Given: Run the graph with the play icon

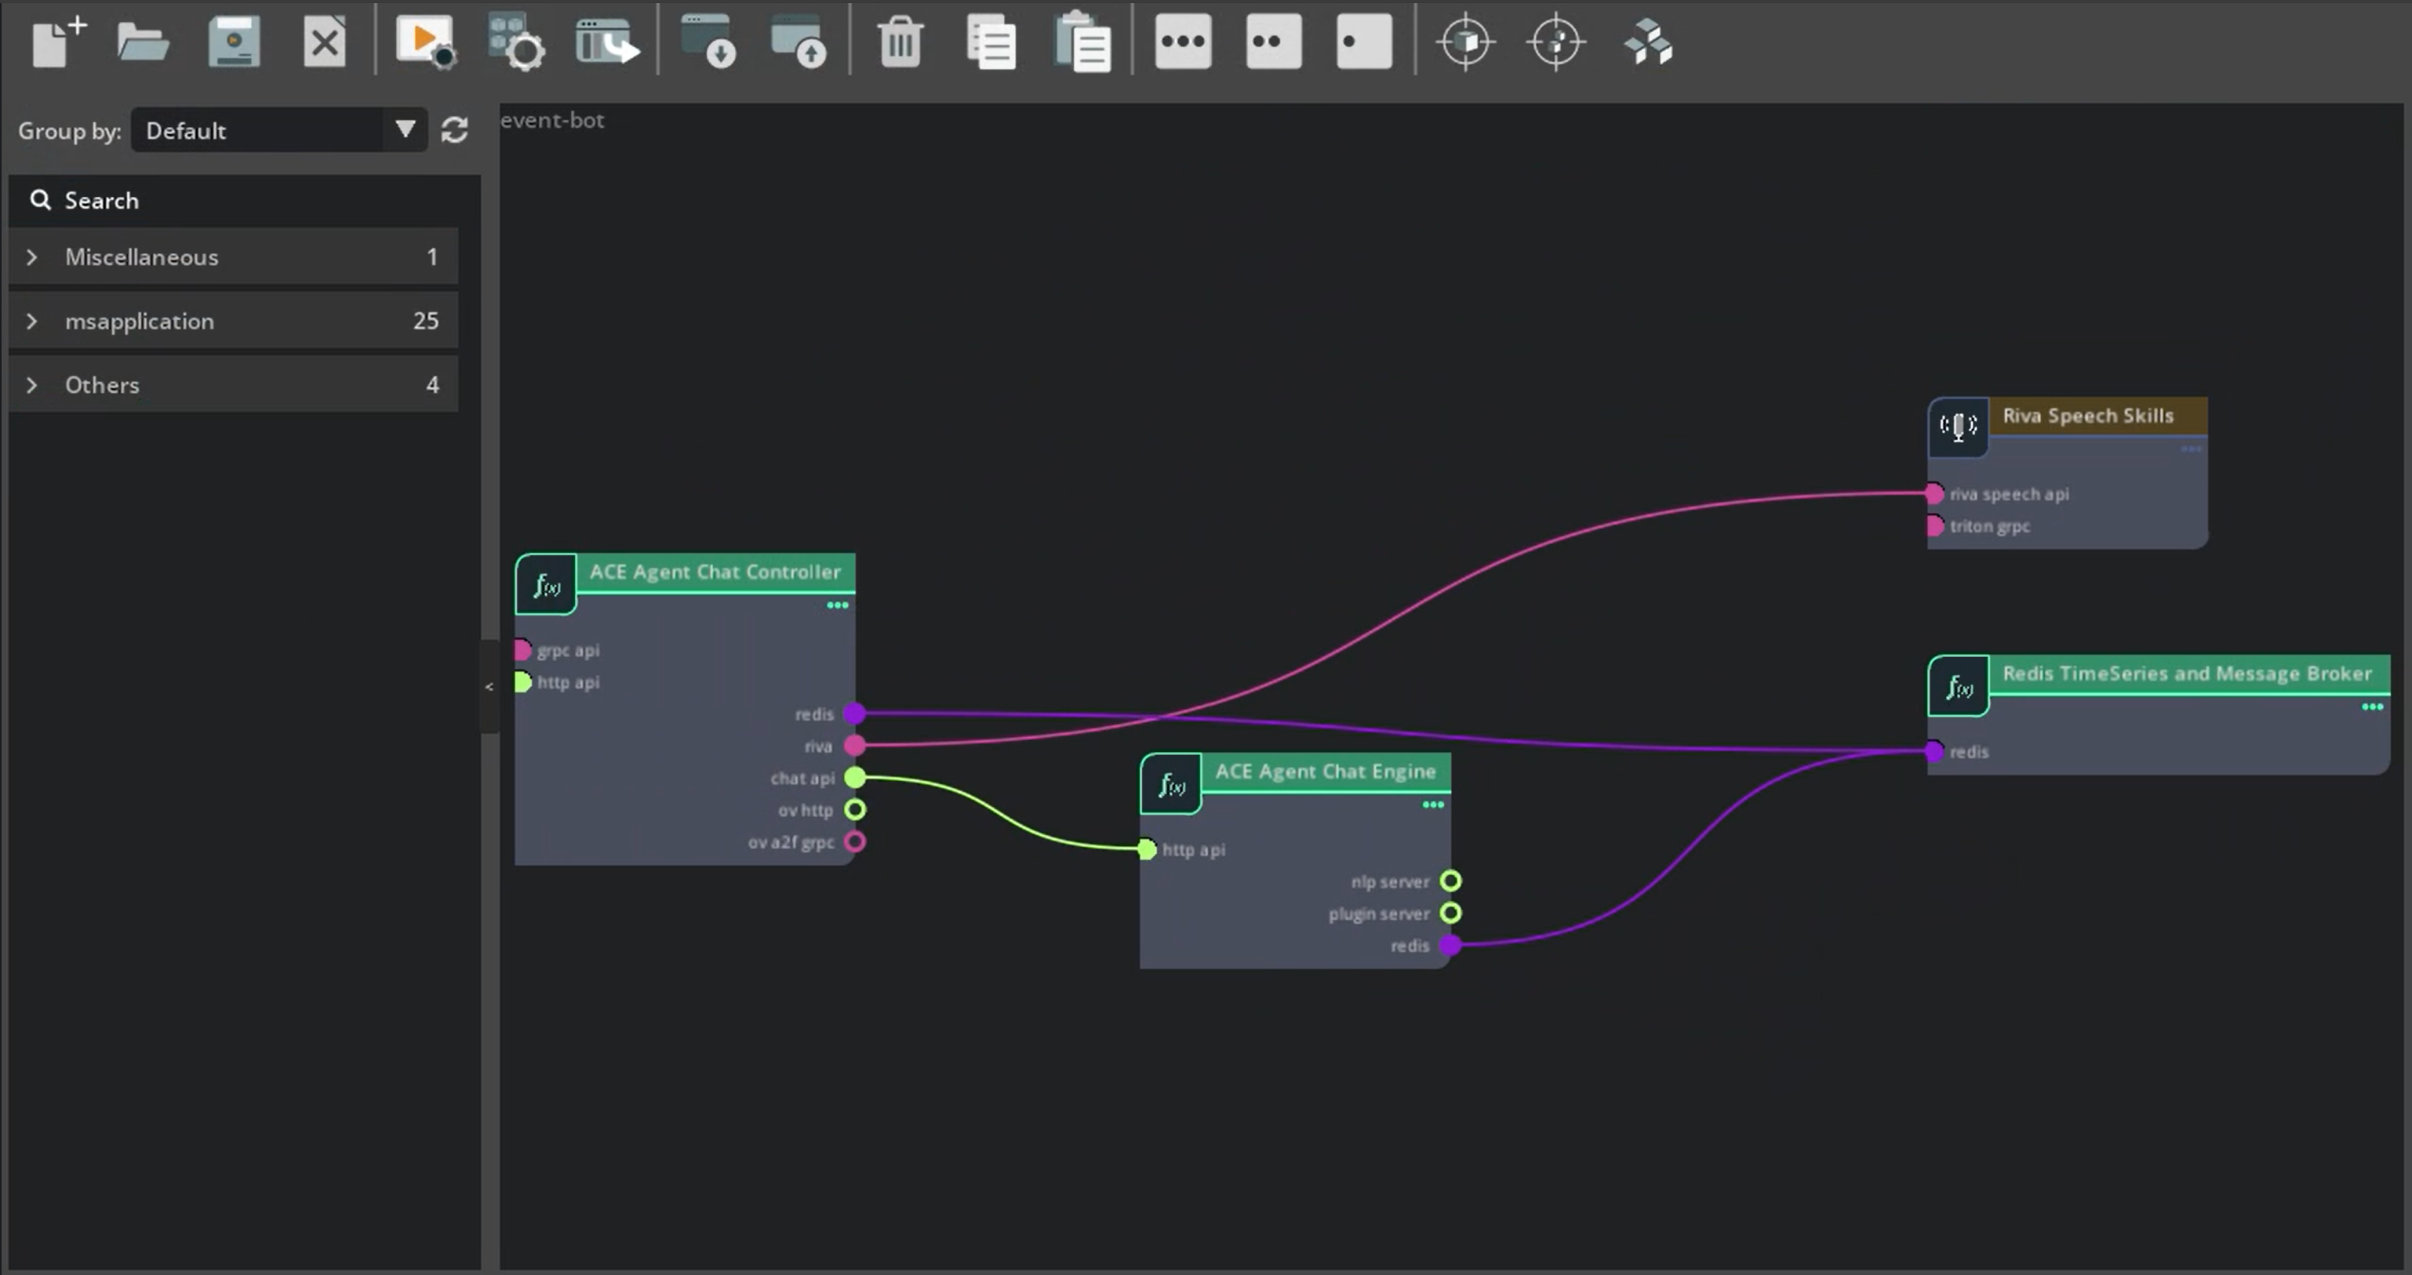Looking at the screenshot, I should tap(426, 42).
